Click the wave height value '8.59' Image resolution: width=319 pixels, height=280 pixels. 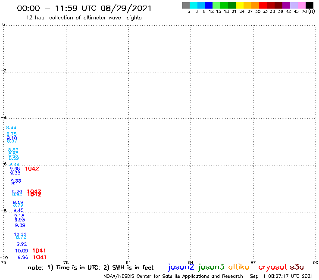point(14,158)
